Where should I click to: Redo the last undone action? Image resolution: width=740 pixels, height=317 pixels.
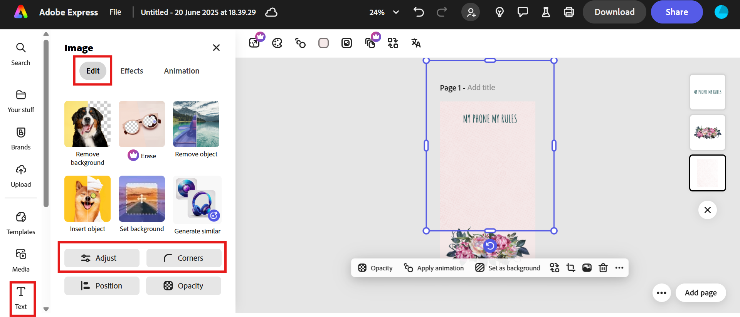(x=442, y=12)
